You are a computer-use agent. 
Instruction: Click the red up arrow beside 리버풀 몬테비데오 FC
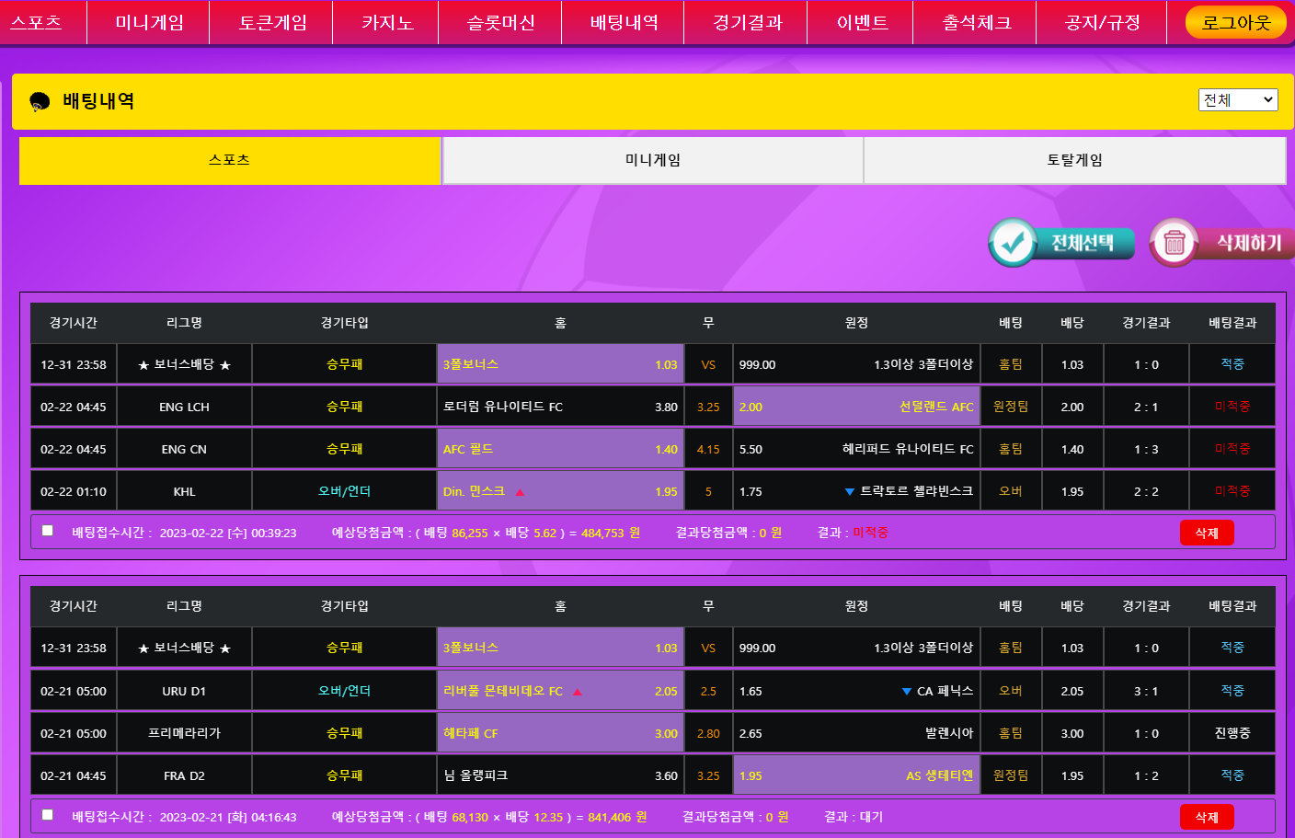577,692
